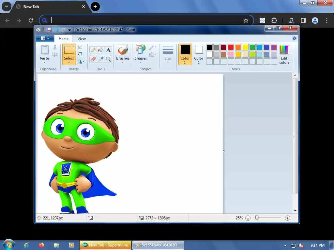
Task: Pick the orange color swatch
Action: pos(238,47)
